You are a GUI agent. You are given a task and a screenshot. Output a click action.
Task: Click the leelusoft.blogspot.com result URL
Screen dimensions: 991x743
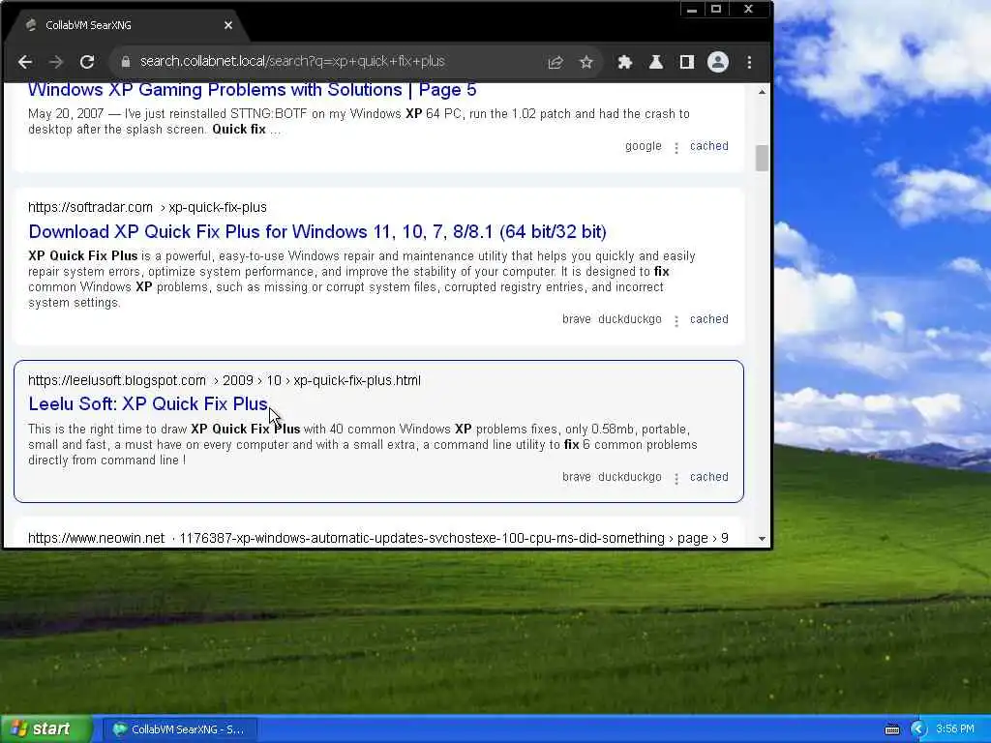click(x=225, y=380)
